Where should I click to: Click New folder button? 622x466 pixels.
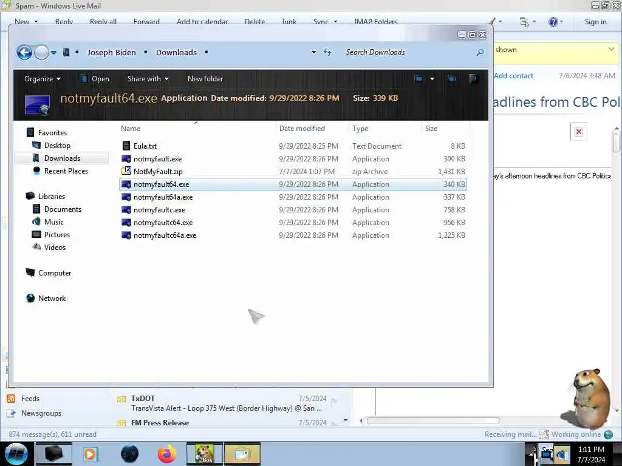point(205,79)
